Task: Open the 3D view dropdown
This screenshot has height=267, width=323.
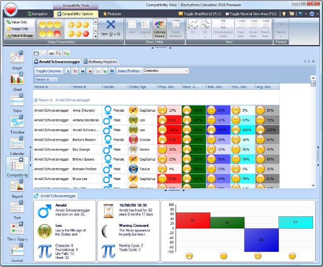Action: [205, 37]
